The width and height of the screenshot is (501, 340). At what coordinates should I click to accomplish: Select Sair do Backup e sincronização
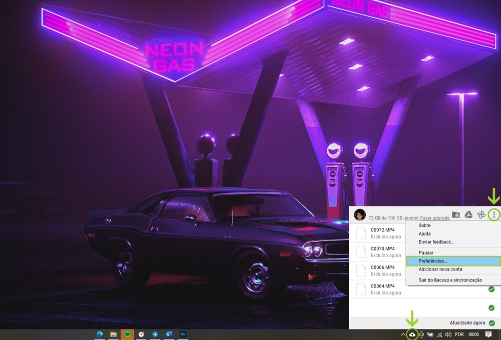click(450, 280)
